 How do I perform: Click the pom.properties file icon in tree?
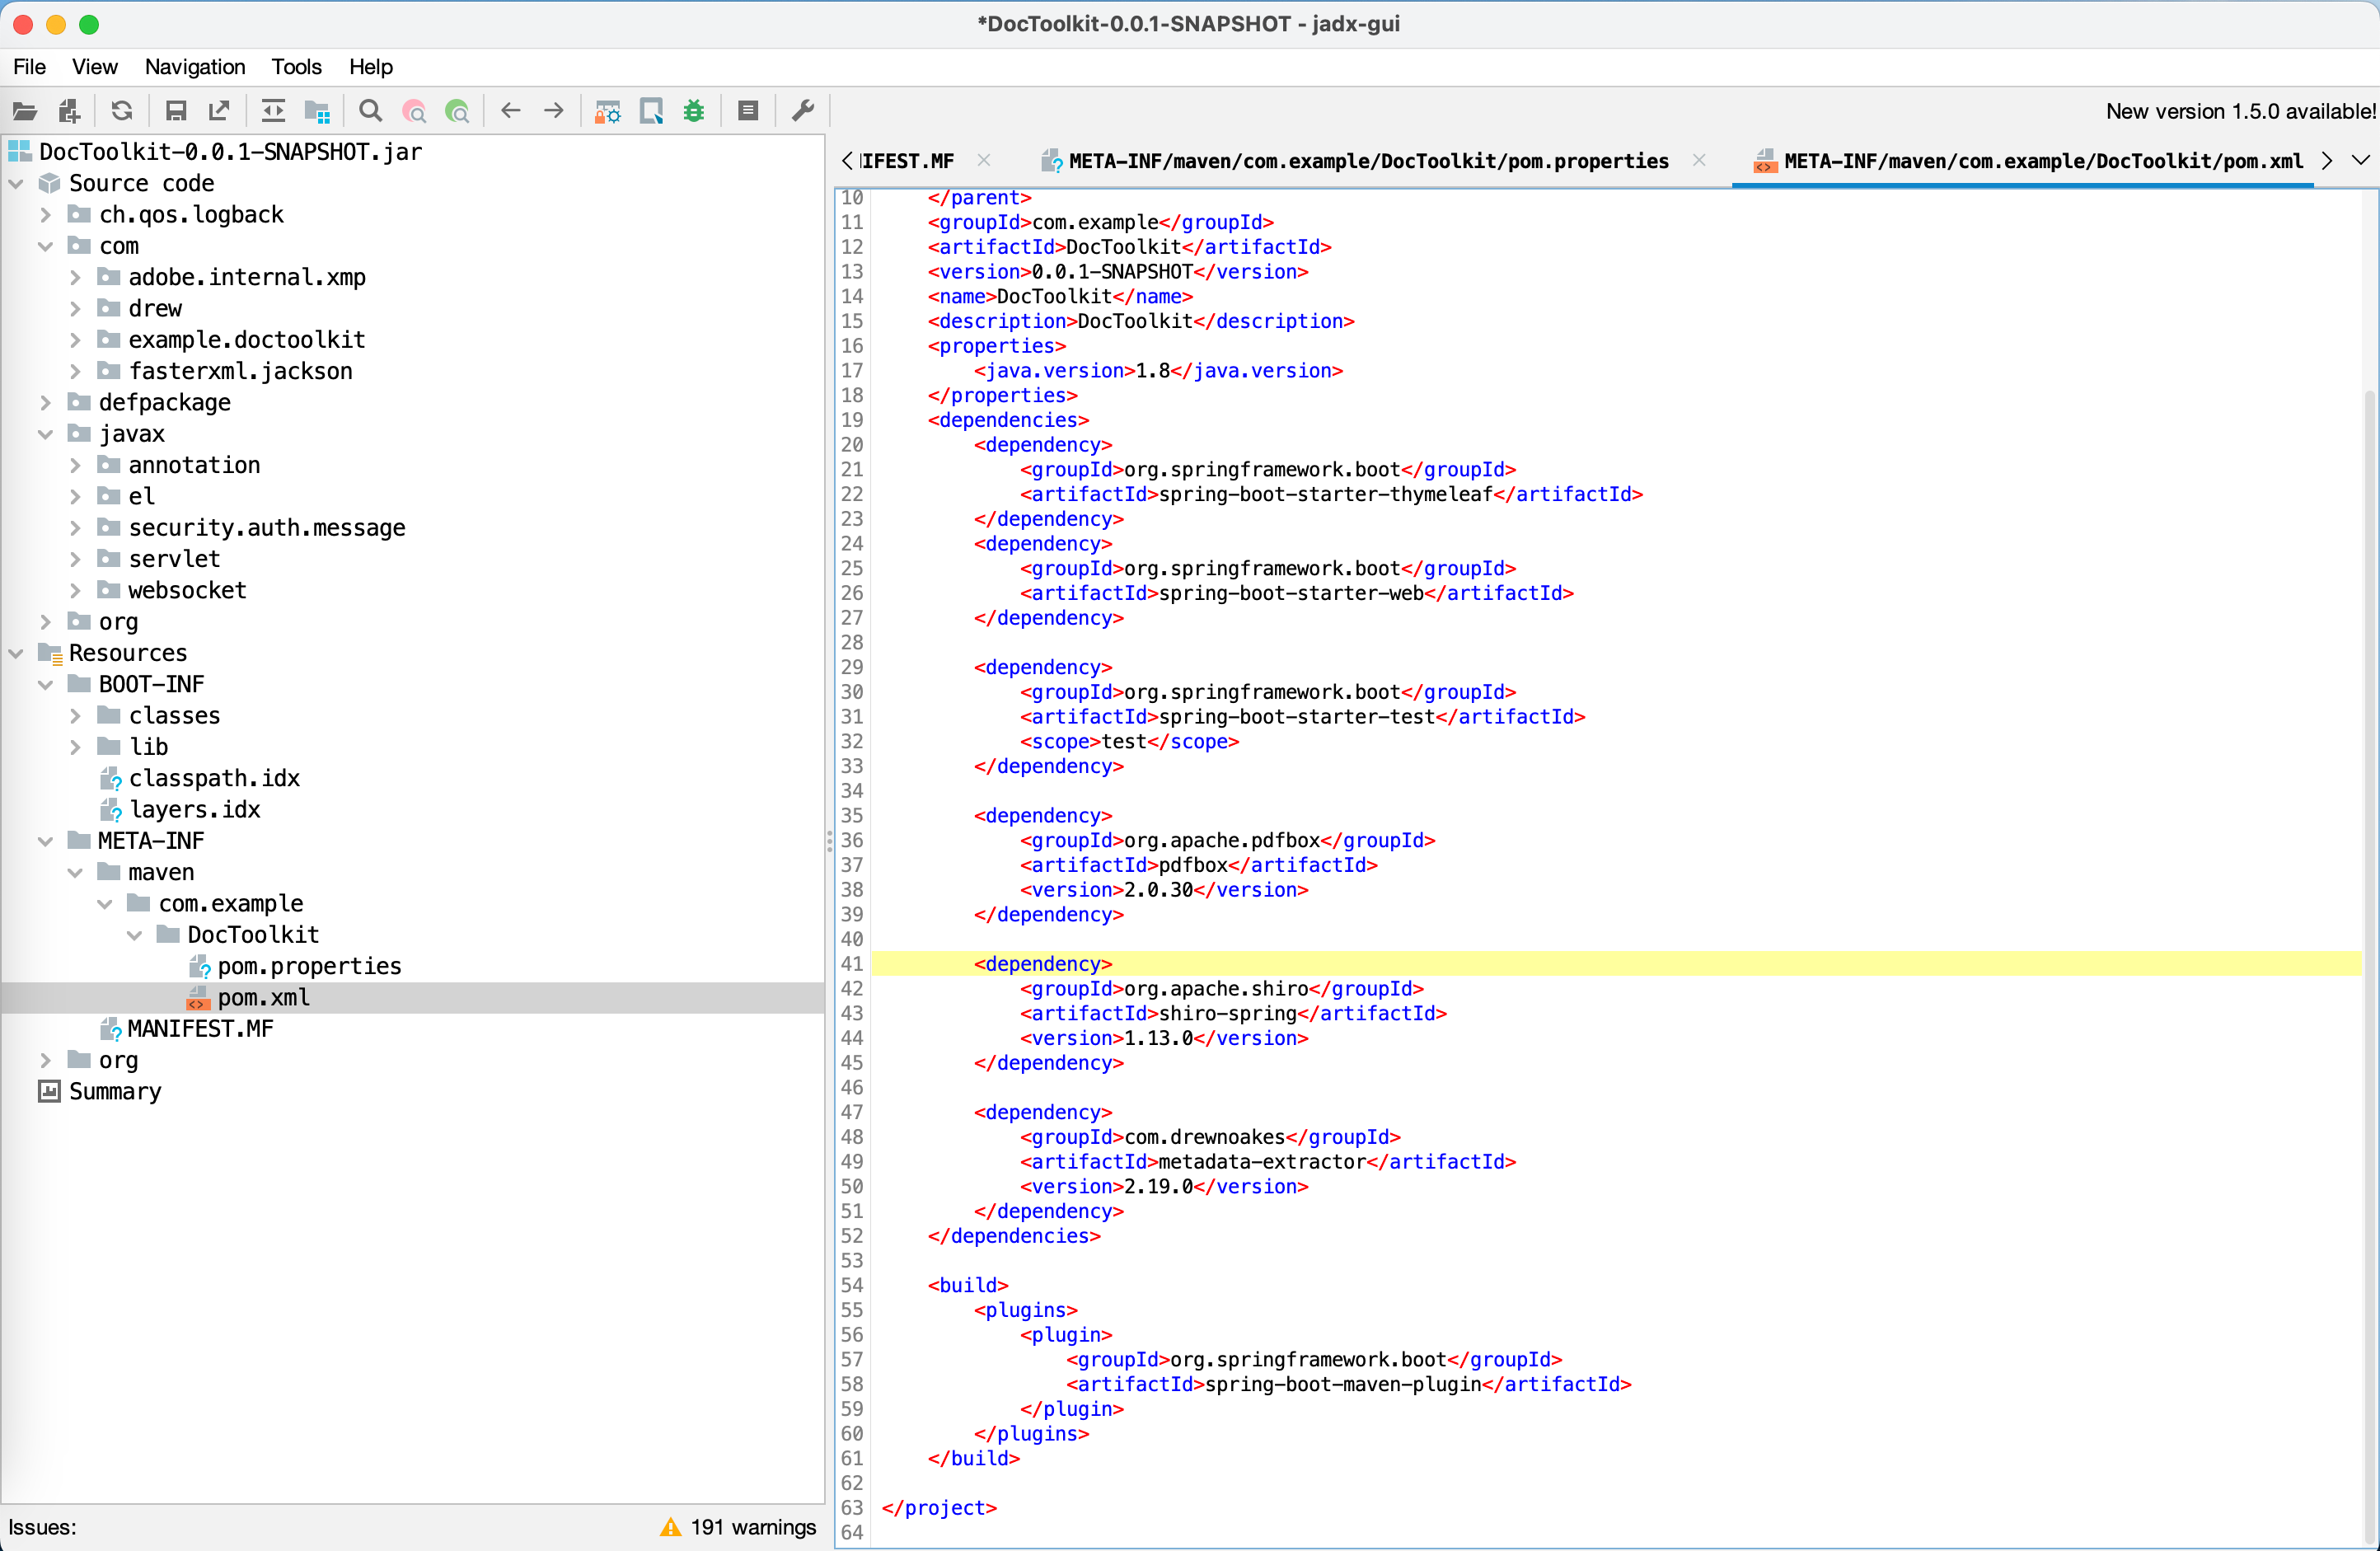200,966
